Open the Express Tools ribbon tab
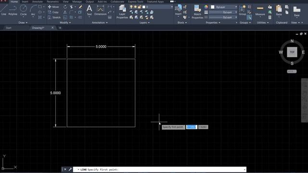This screenshot has width=308, height=173. (x=136, y=1)
